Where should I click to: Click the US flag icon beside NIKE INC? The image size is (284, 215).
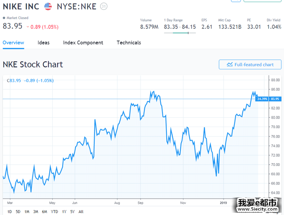click(48, 7)
